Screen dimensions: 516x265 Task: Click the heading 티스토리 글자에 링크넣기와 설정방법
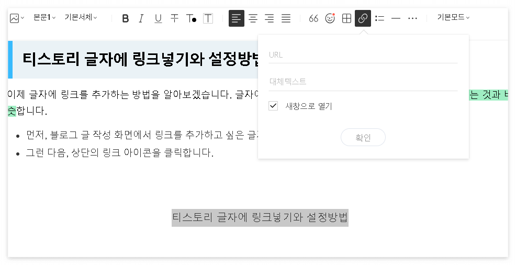(141, 60)
